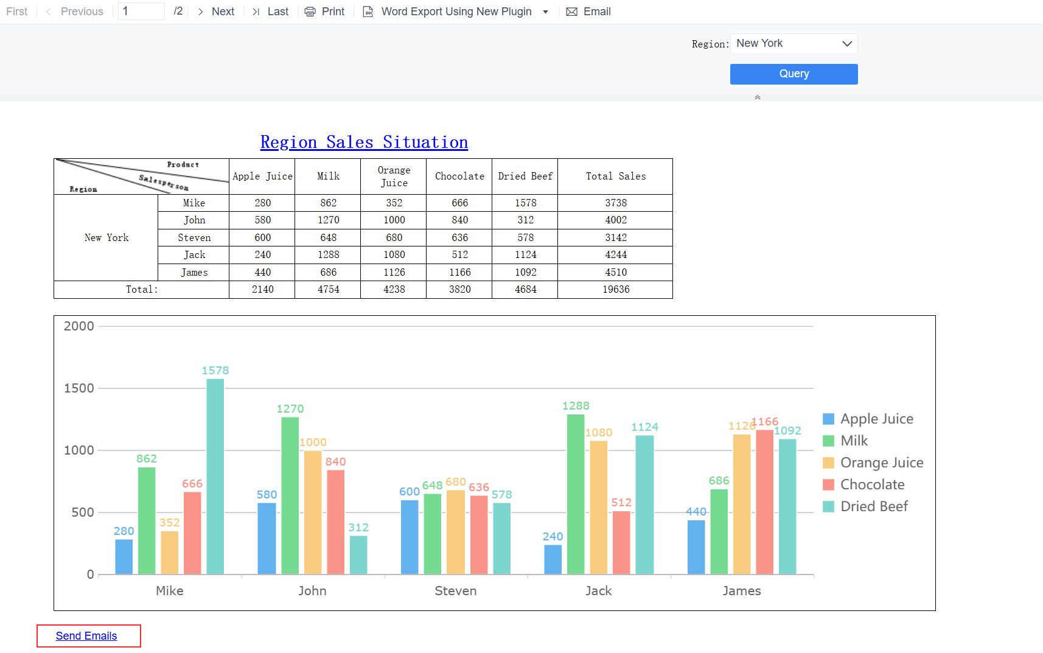This screenshot has height=653, width=1043.
Task: Click James's Chocolate bar 1166
Action: [765, 502]
